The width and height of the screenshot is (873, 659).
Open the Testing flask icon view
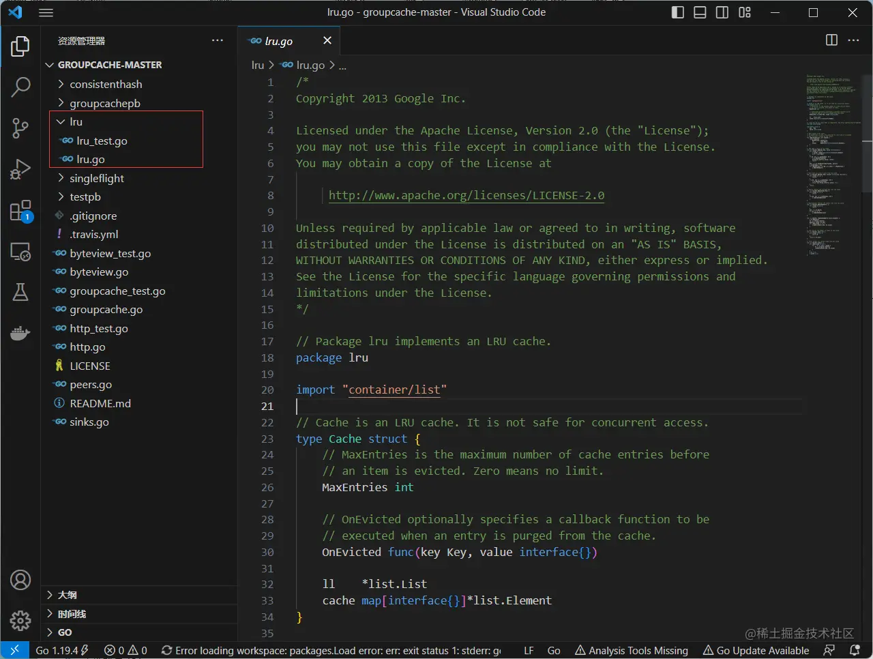pyautogui.click(x=20, y=292)
